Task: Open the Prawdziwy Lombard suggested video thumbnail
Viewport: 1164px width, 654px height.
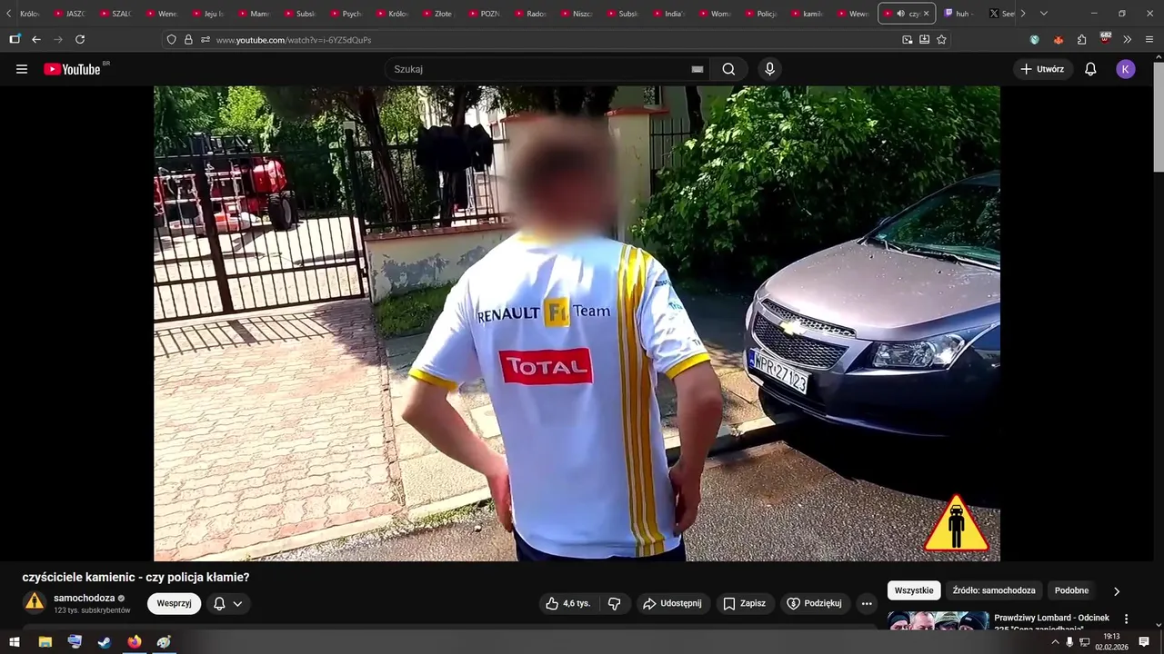Action: 937,620
